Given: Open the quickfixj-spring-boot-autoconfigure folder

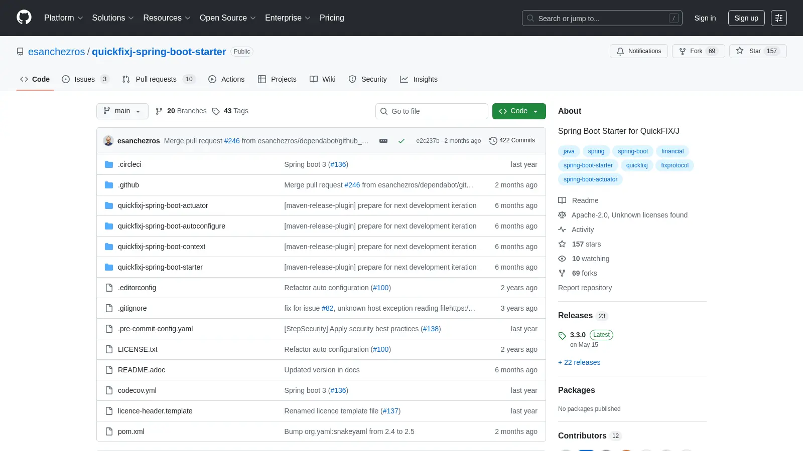Looking at the screenshot, I should click(x=172, y=226).
